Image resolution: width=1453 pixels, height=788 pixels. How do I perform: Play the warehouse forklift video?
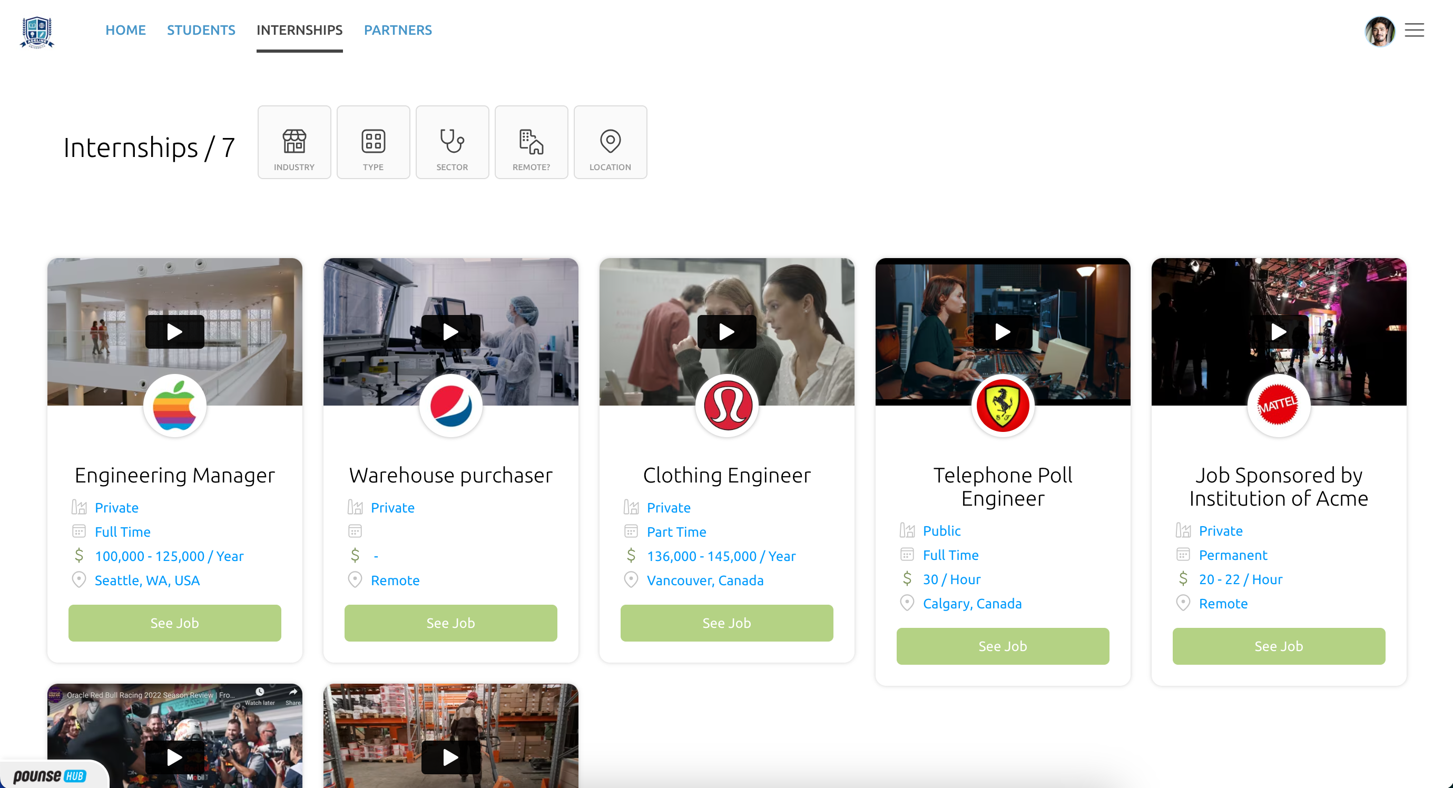(450, 757)
